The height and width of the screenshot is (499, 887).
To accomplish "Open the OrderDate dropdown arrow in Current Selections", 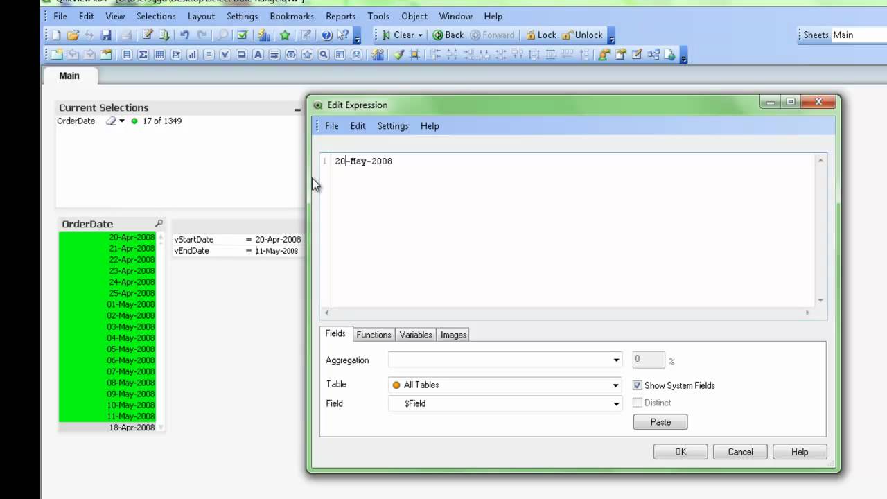I will (x=122, y=121).
